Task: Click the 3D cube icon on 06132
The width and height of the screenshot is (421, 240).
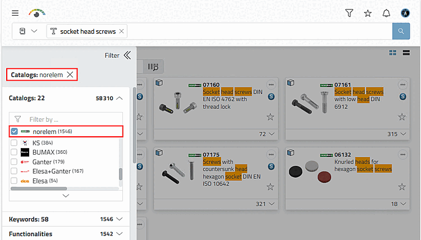Action: point(291,153)
